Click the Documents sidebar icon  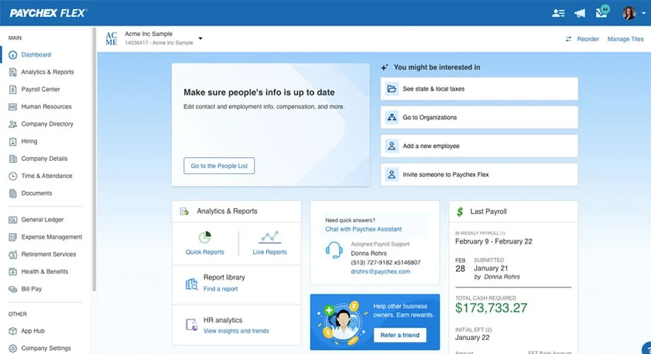click(13, 193)
